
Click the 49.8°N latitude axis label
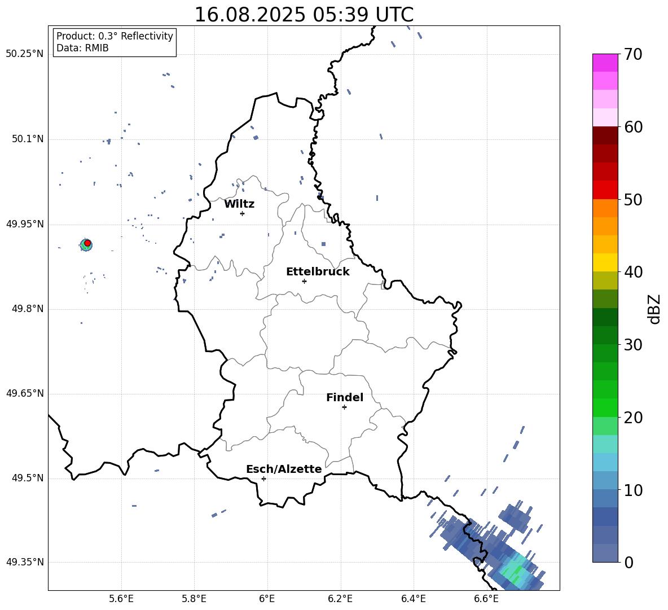pos(28,309)
